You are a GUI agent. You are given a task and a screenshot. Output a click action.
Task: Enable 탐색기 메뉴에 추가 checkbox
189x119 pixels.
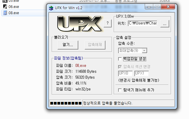coord(120,90)
